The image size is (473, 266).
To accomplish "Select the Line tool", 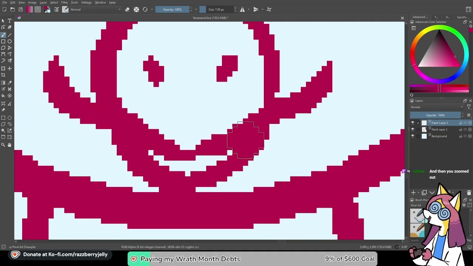I will tap(10, 35).
